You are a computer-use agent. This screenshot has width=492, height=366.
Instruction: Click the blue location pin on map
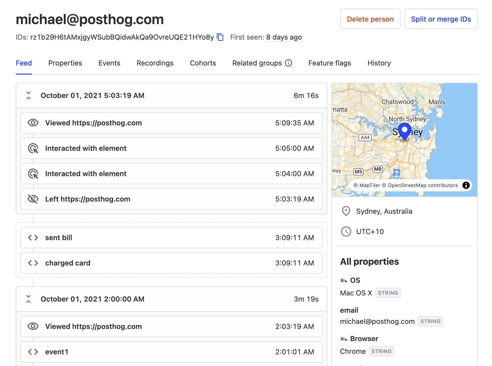pos(404,130)
